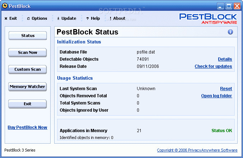Click the PestBlock Antispyware logo
The height and width of the screenshot is (158, 243).
[x=208, y=19]
